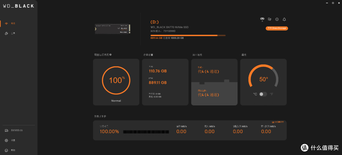Click the Normal health status label
The height and width of the screenshot is (155, 342).
click(x=116, y=101)
